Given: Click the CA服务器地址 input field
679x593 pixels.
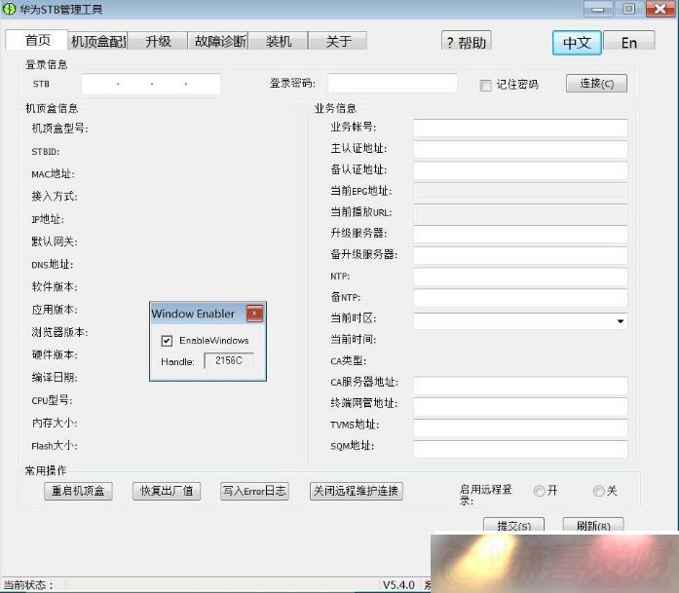Looking at the screenshot, I should point(520,385).
